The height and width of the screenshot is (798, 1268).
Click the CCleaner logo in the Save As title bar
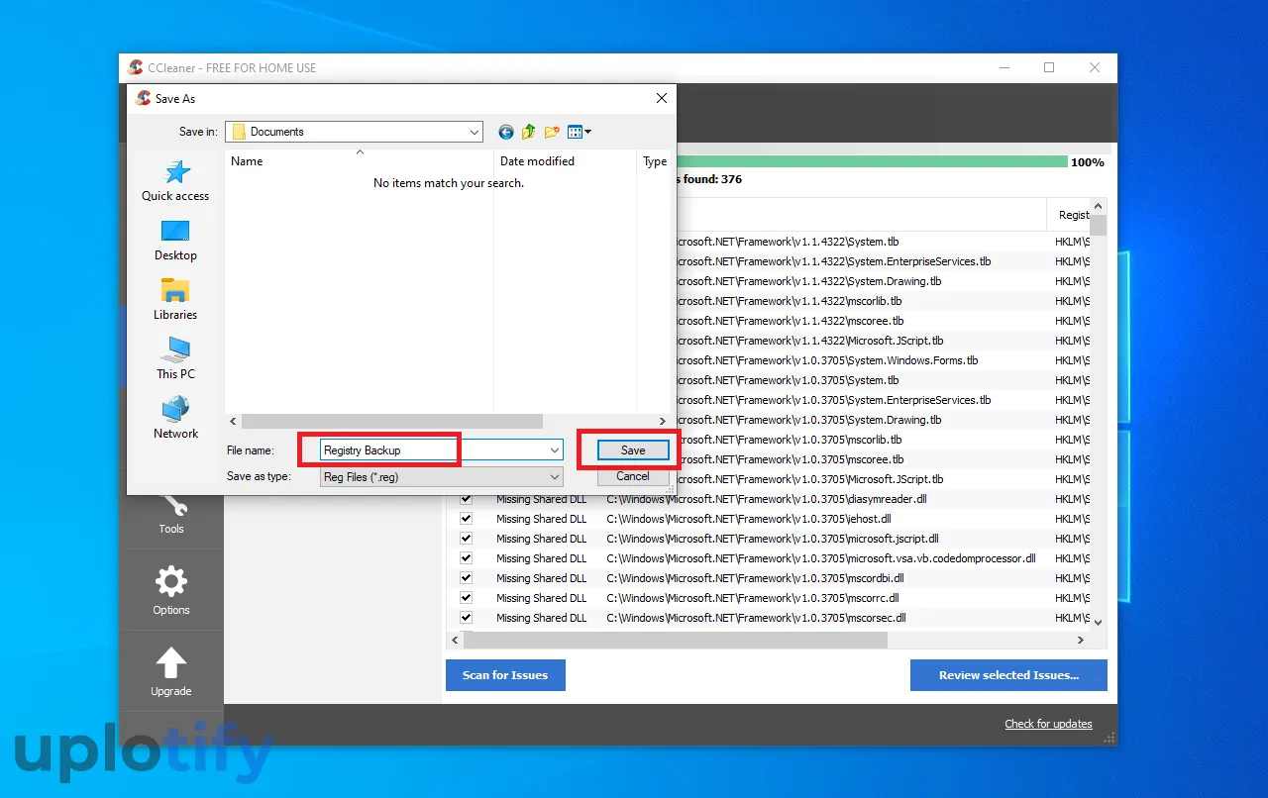[x=143, y=98]
